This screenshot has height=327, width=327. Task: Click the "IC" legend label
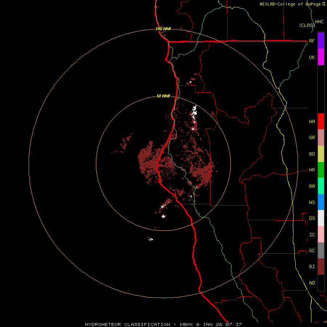[x=312, y=235]
